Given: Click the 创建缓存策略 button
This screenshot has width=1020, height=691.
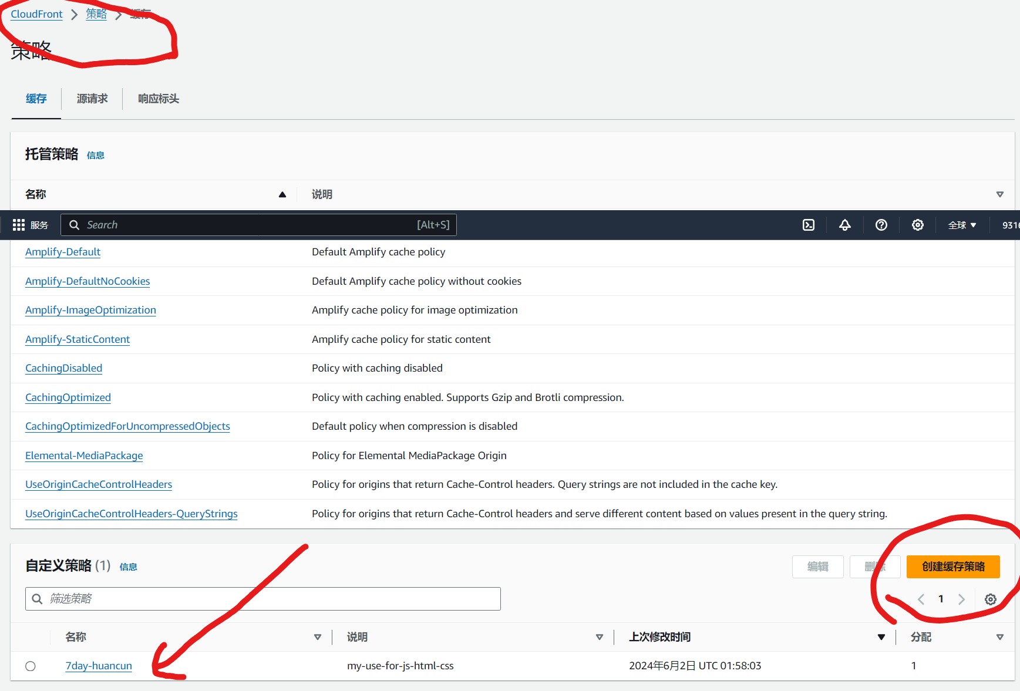Looking at the screenshot, I should point(952,567).
